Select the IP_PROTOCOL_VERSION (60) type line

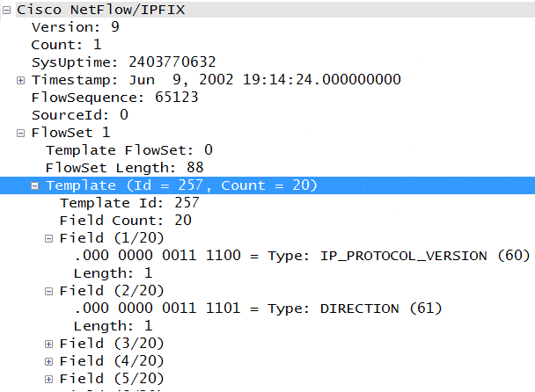tap(302, 256)
